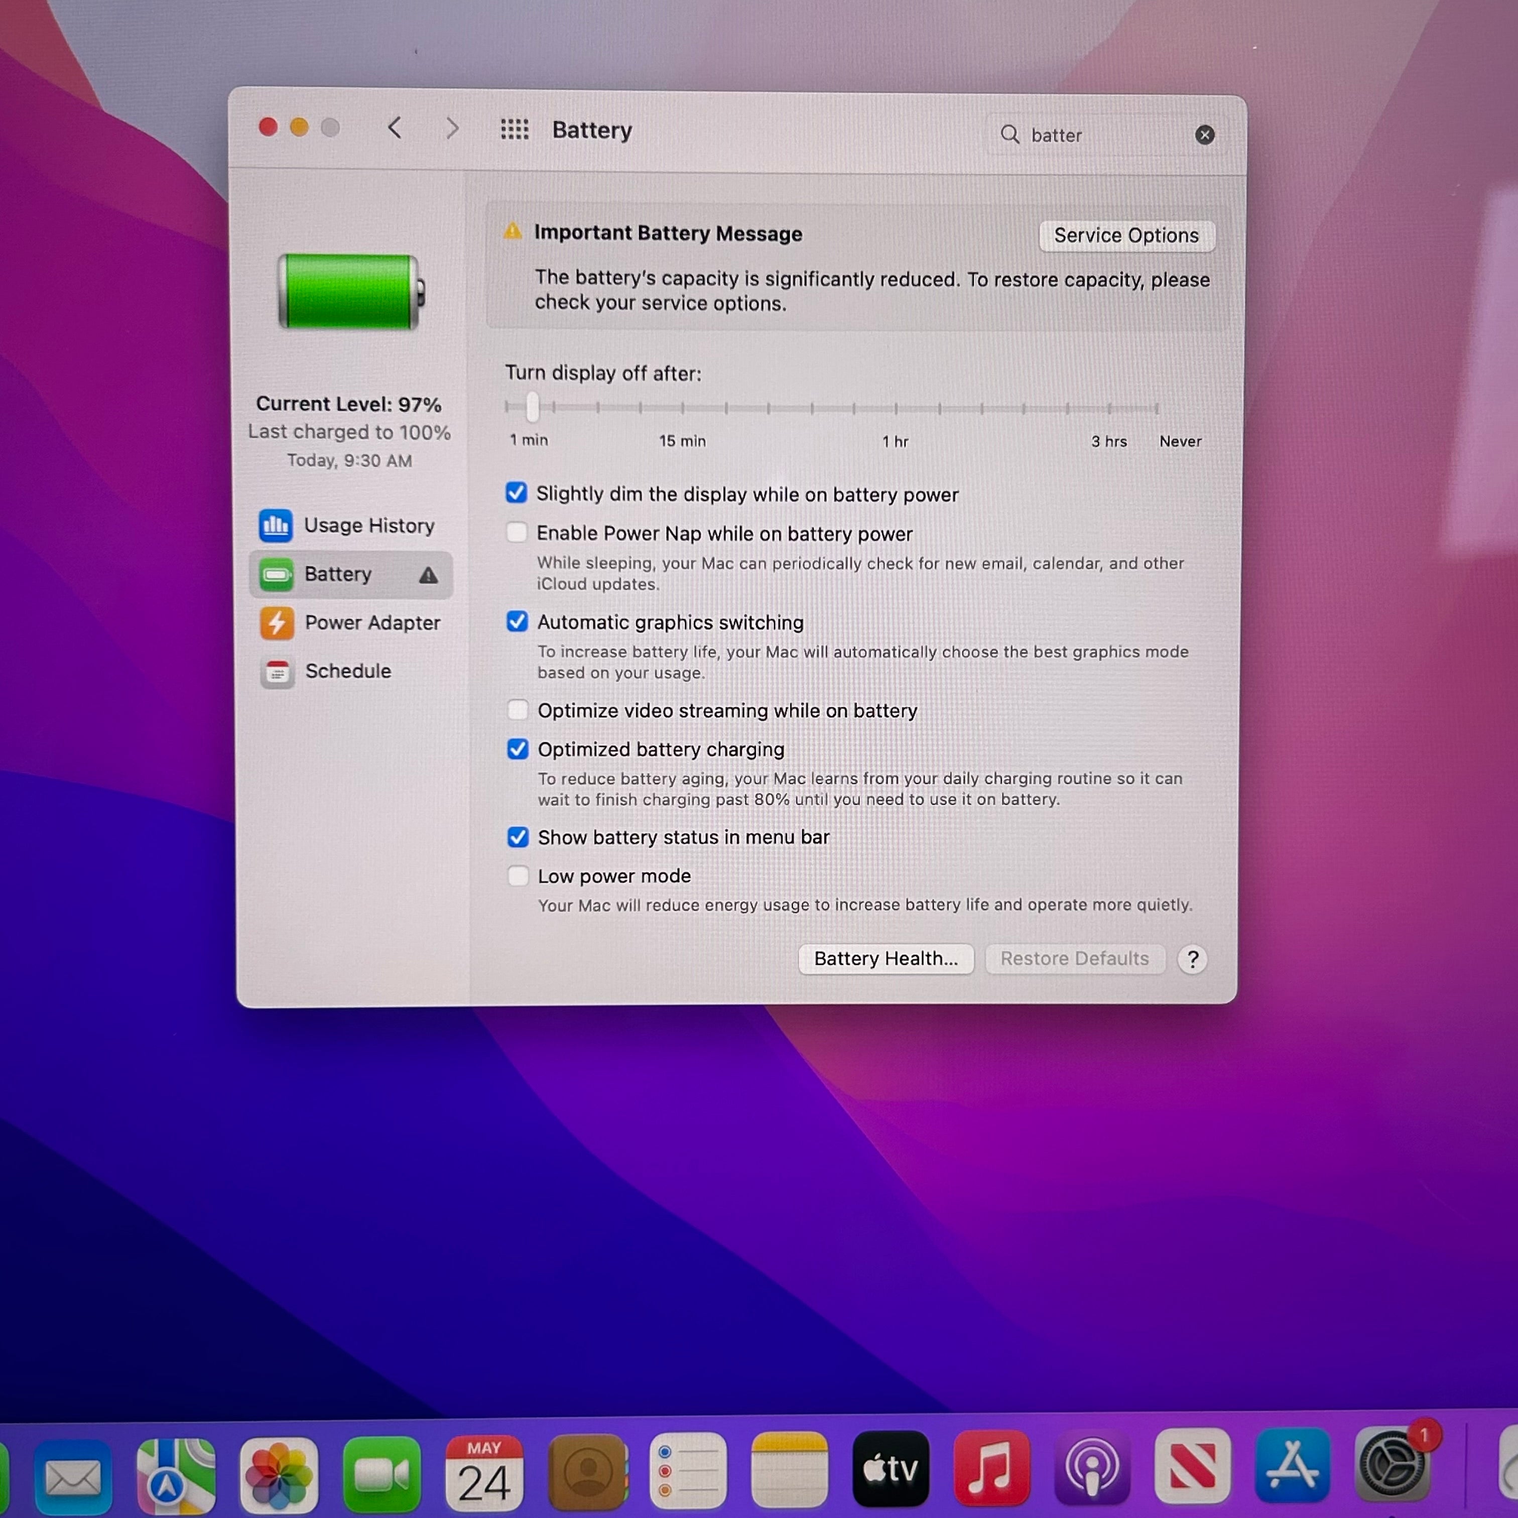The height and width of the screenshot is (1518, 1518).
Task: Set display off slider to Never
Action: click(x=1156, y=408)
